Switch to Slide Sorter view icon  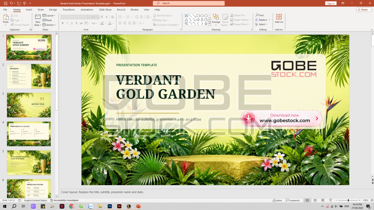[315, 200]
